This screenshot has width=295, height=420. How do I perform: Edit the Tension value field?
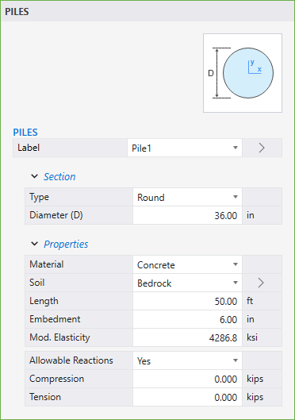click(187, 397)
